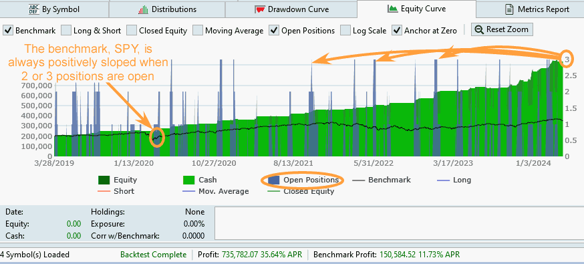584x264 pixels.
Task: Enable the Long & Short checkbox
Action: click(x=66, y=30)
